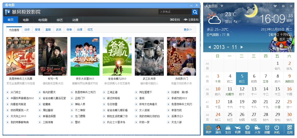The height and width of the screenshot is (138, 297).
Task: Refresh the 深圳 city weather
Action: coord(235,22)
